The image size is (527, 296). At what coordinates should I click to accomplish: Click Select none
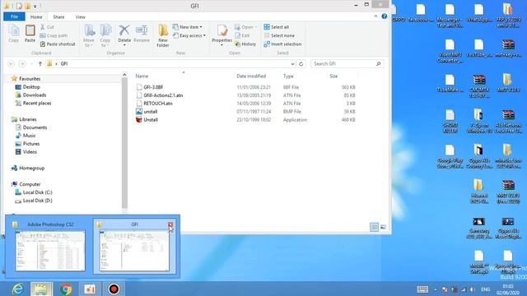(279, 35)
